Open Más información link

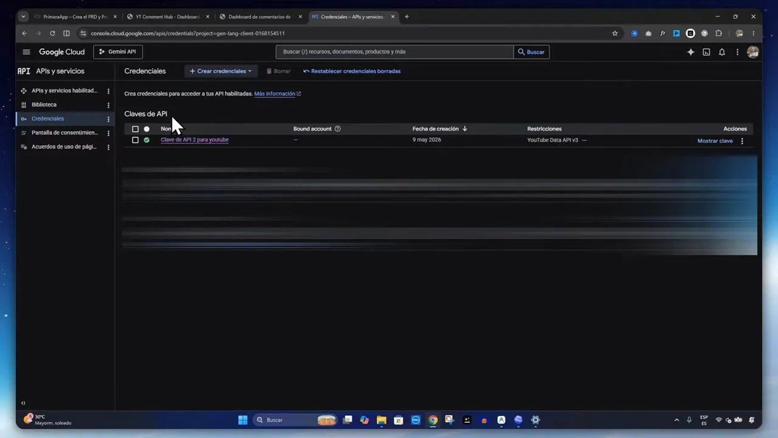pyautogui.click(x=277, y=94)
